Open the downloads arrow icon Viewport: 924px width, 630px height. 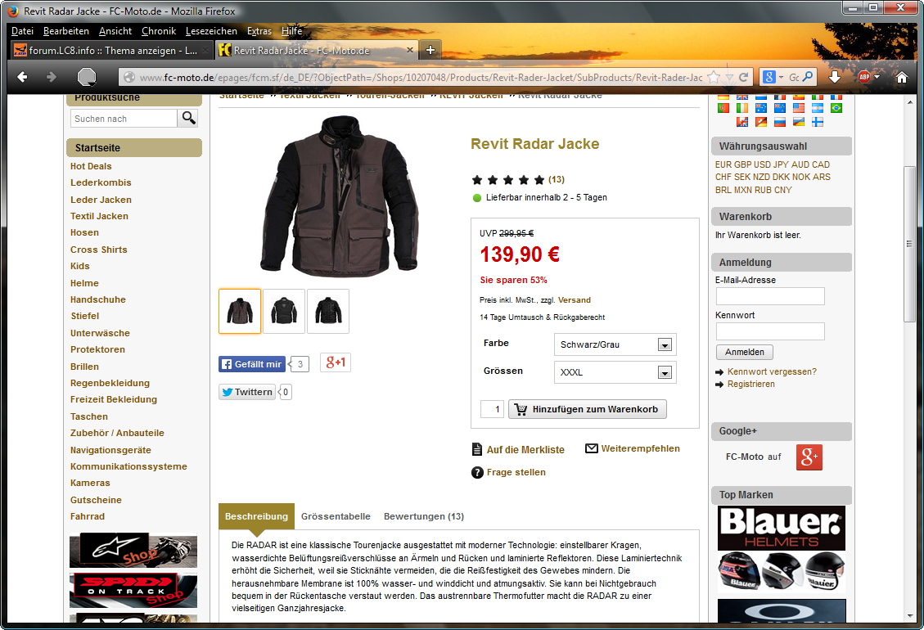tap(835, 77)
